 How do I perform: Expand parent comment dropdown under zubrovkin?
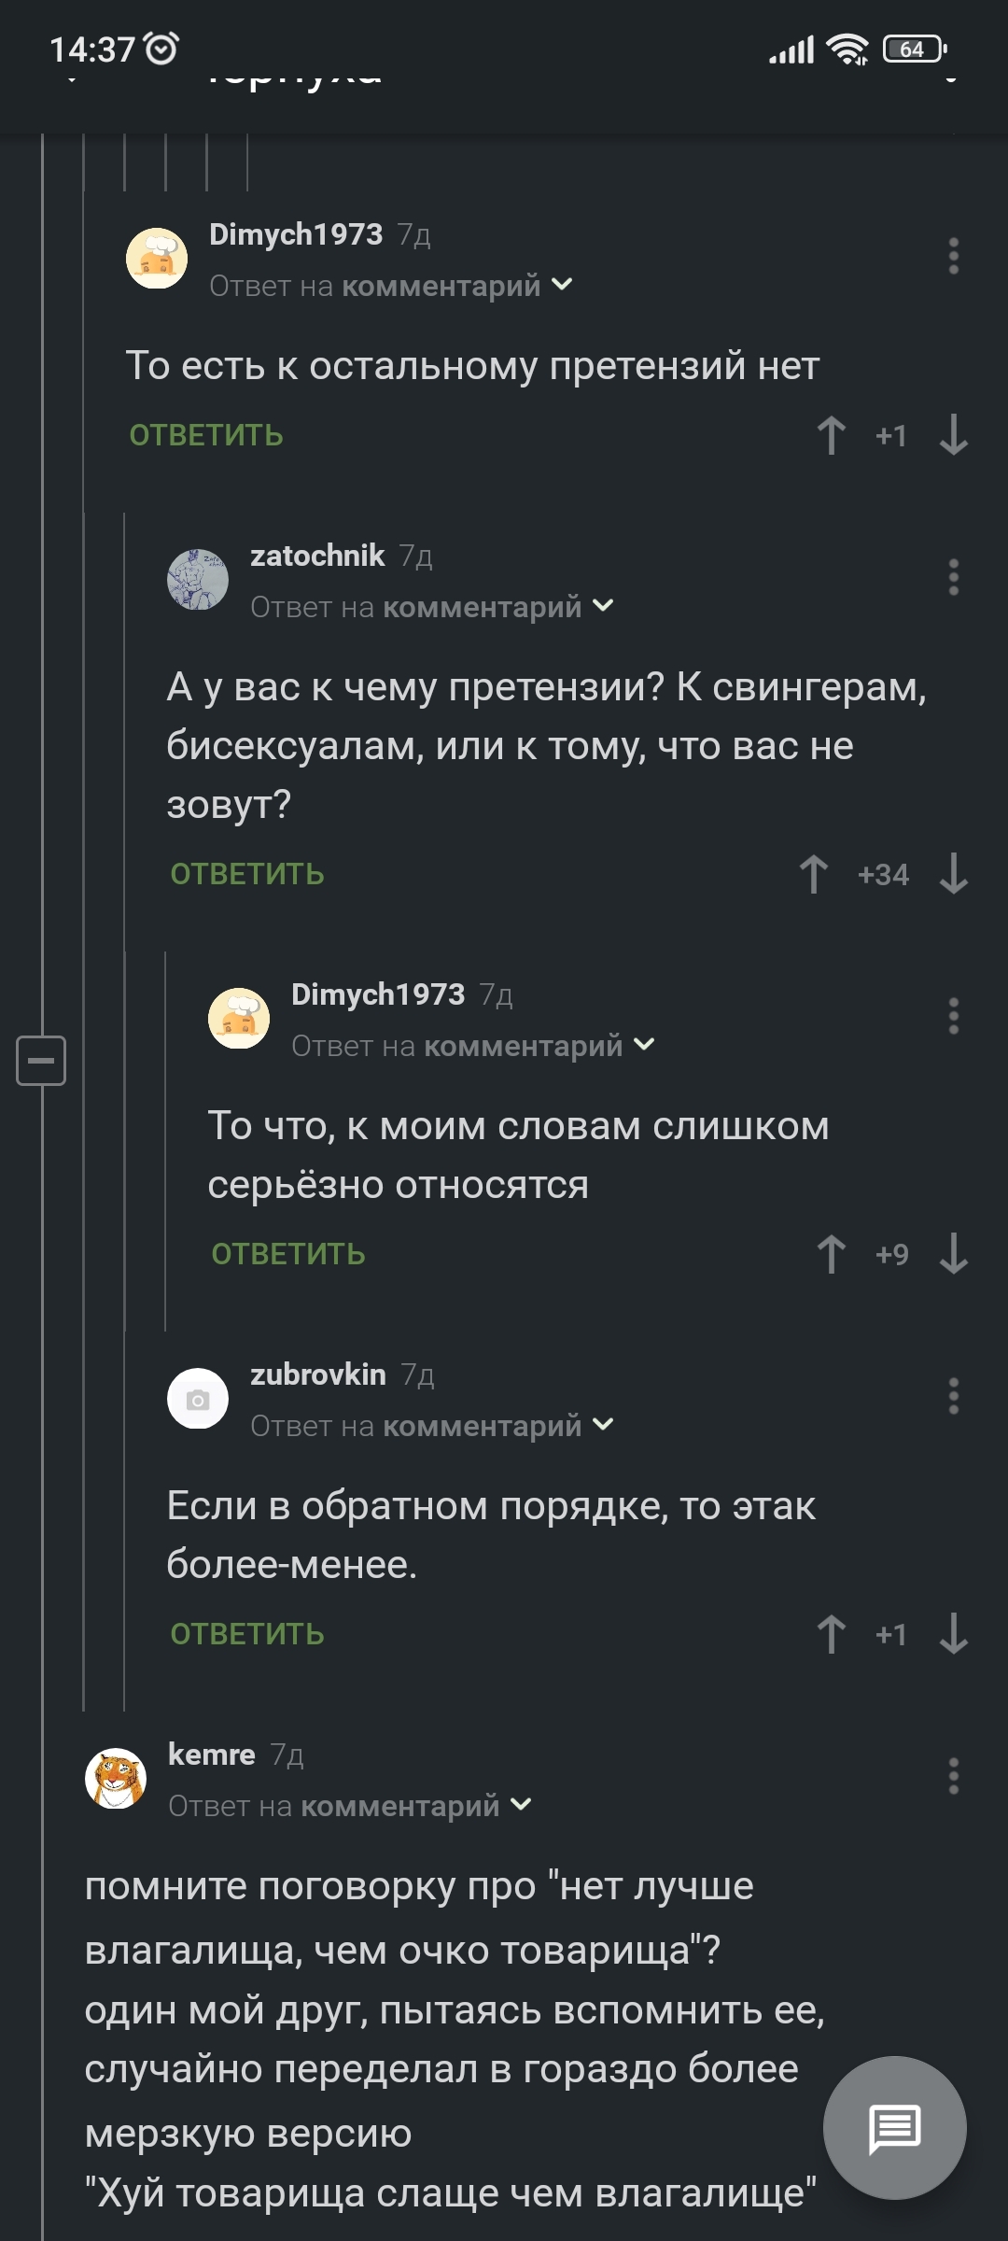coord(604,1425)
